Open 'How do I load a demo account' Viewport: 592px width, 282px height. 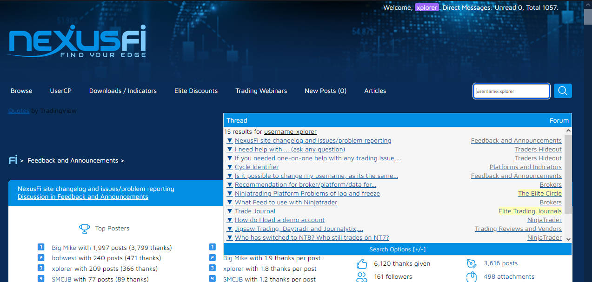(x=279, y=220)
